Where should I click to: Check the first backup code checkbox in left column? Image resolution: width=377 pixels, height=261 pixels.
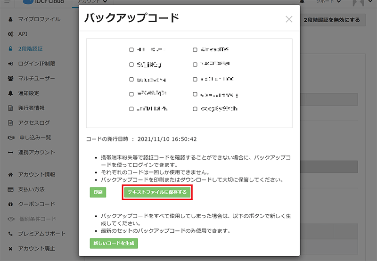[x=131, y=49]
